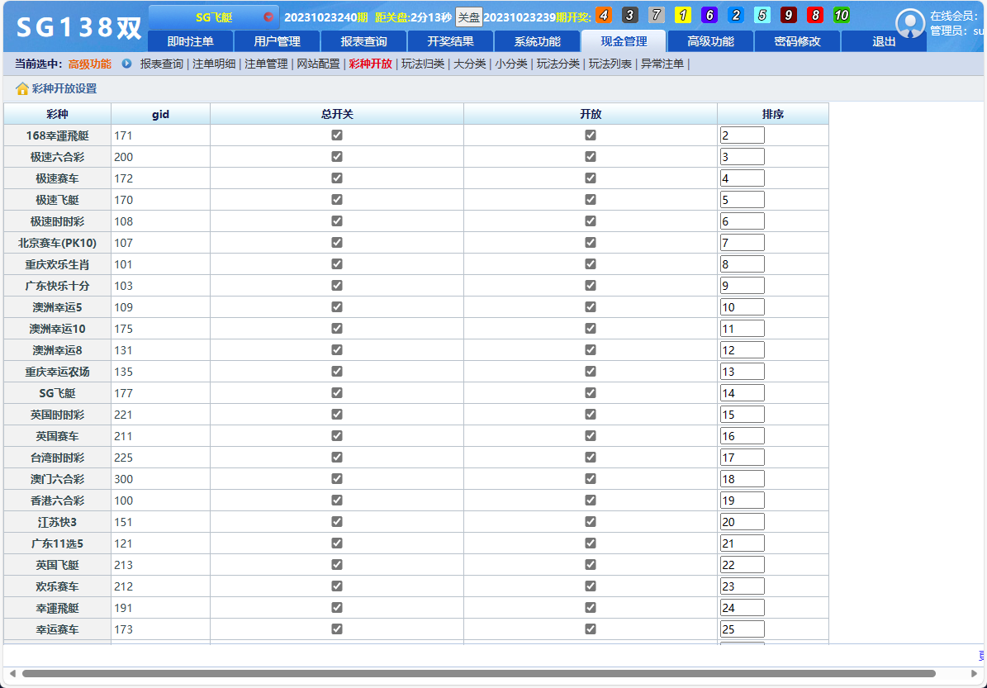
Task: Open the 注单明细 submenu link
Action: point(214,64)
